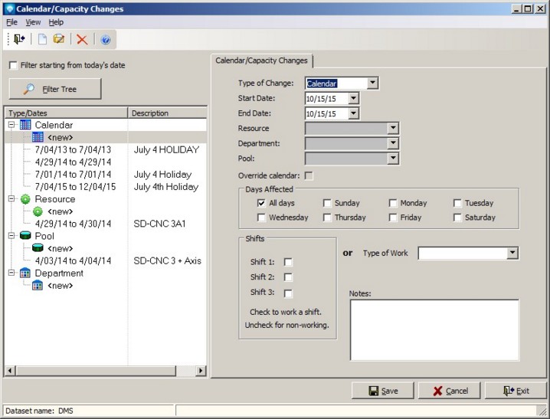Check the Shift 1 checkbox
The width and height of the screenshot is (550, 419).
(288, 262)
